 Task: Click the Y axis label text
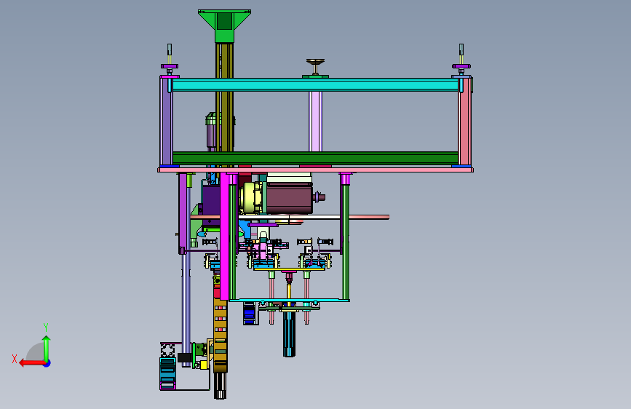[46, 327]
